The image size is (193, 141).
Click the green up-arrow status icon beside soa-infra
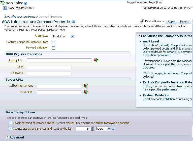tap(3, 3)
